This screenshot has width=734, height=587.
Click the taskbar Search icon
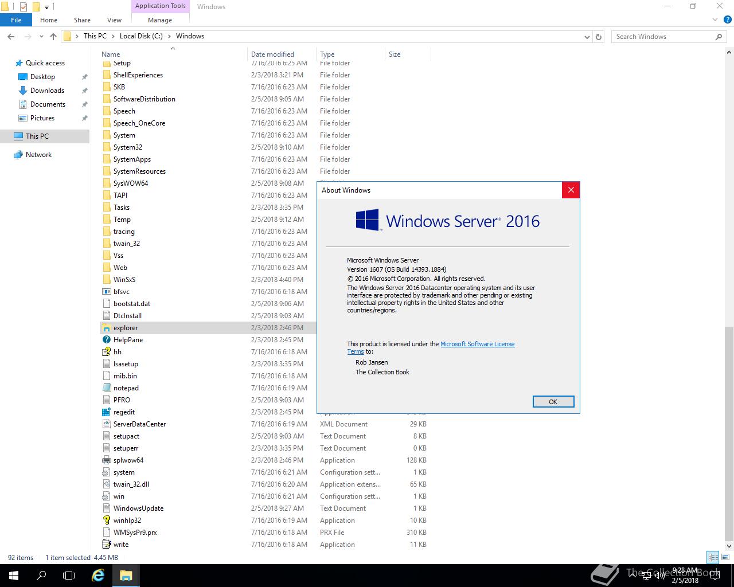coord(41,576)
